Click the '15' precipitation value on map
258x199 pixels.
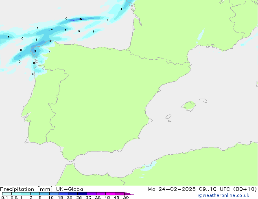[x=80, y=19]
